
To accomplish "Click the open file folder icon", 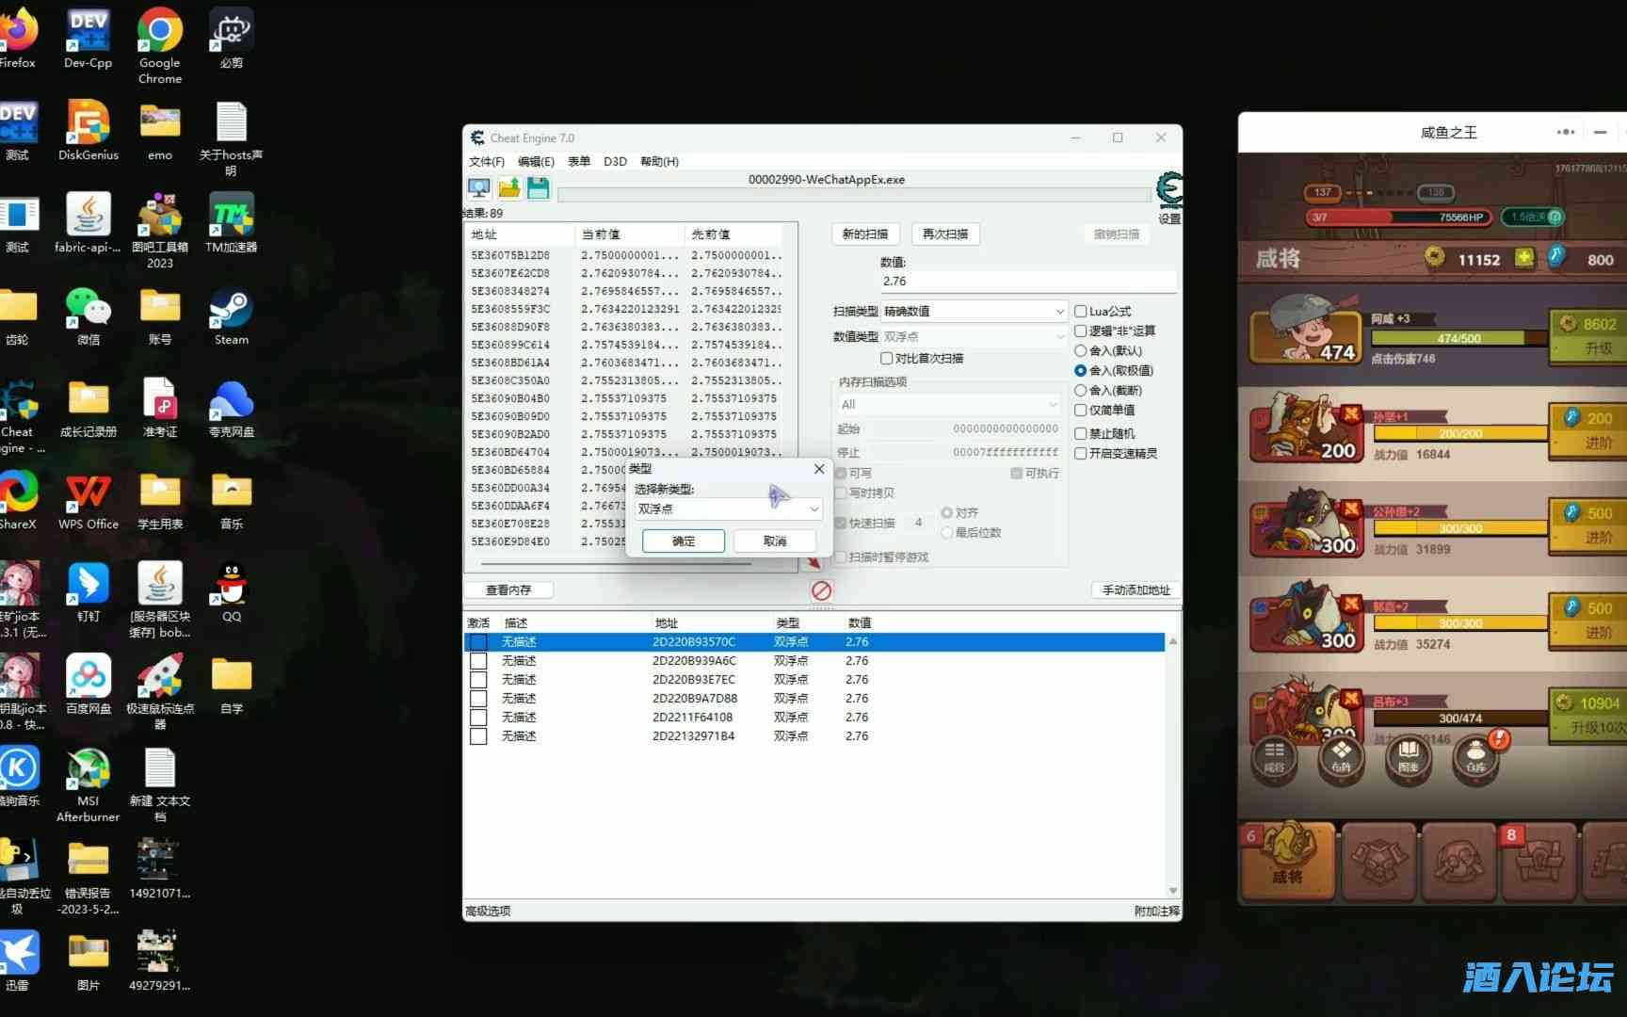I will point(509,188).
